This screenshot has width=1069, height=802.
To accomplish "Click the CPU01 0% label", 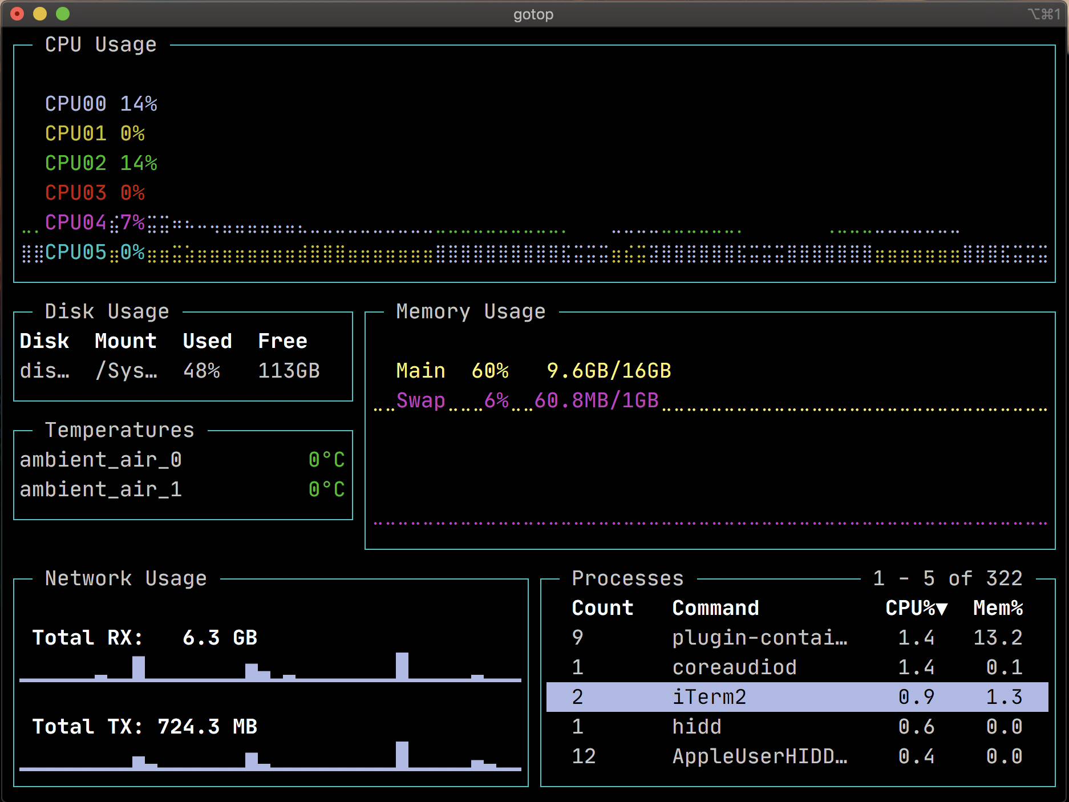I will click(x=95, y=133).
